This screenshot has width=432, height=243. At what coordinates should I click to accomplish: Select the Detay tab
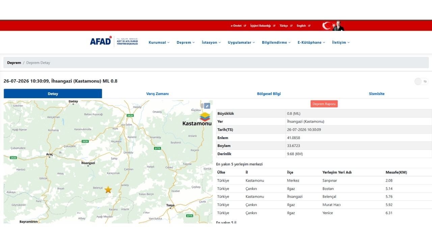[53, 93]
